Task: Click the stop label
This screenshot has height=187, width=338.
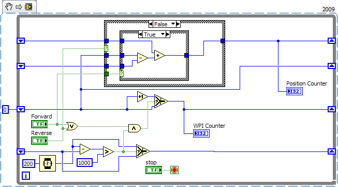Action: [151, 162]
